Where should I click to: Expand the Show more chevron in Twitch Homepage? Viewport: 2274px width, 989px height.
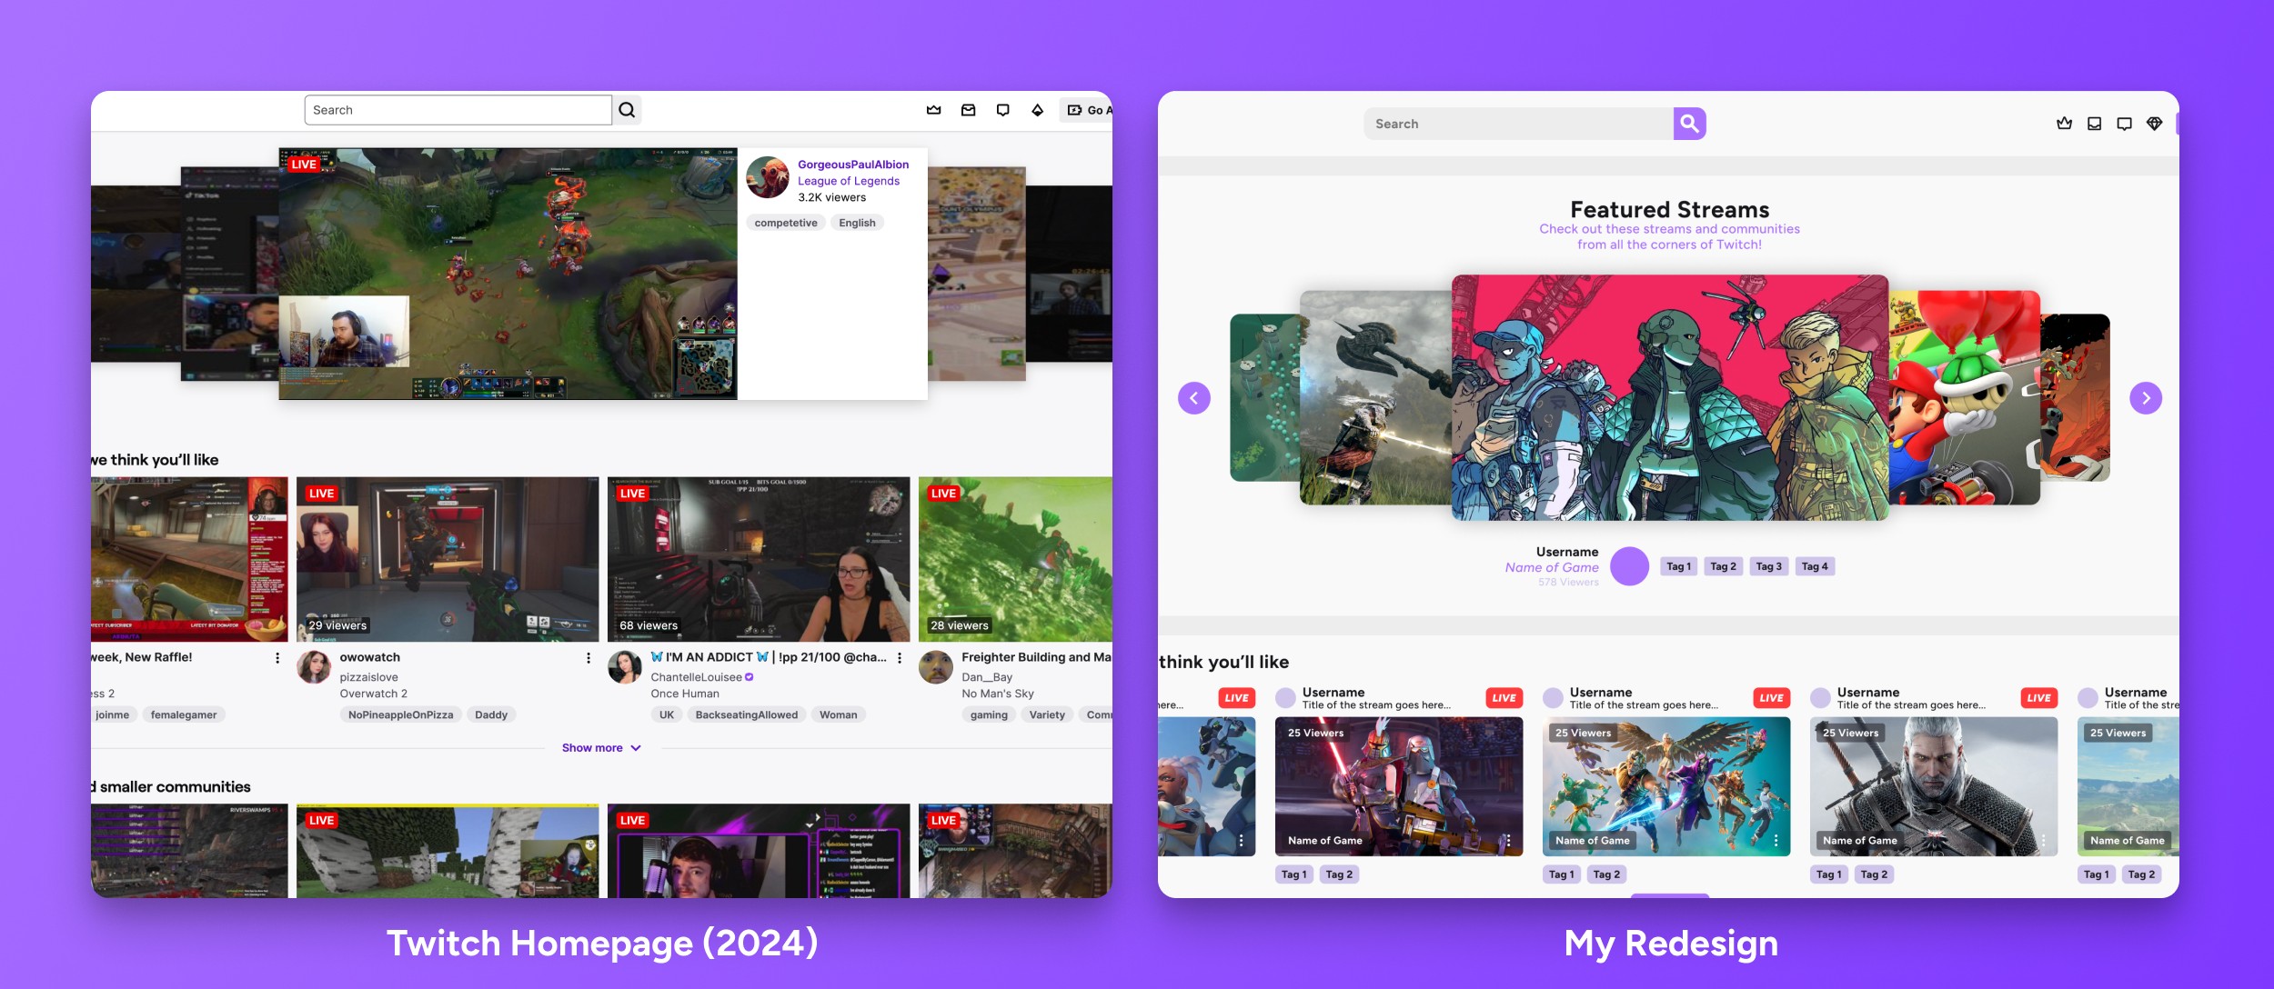coord(636,748)
